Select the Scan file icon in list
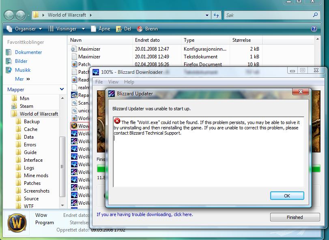 [x=74, y=103]
